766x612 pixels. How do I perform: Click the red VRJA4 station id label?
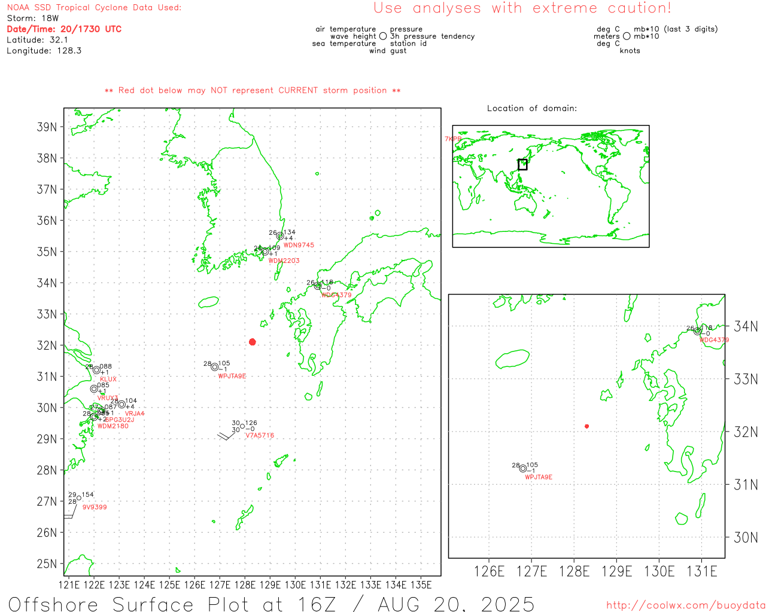click(x=135, y=414)
